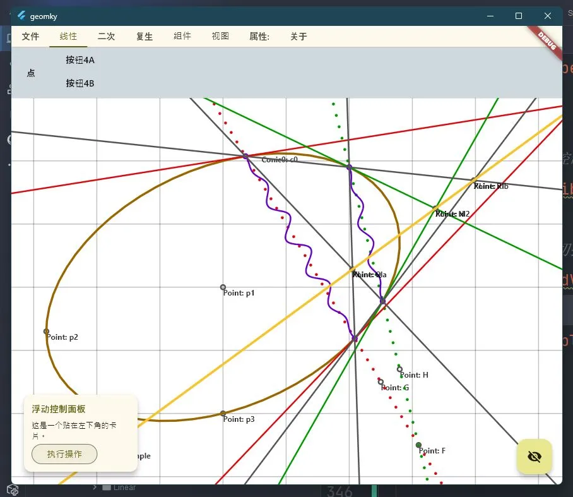Open the 组件 menu
Viewport: 573px width, 497px height.
pyautogui.click(x=182, y=37)
